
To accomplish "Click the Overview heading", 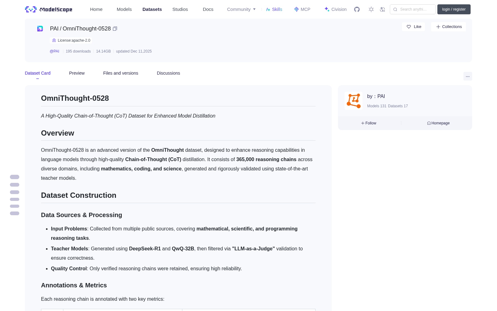I will point(57,133).
